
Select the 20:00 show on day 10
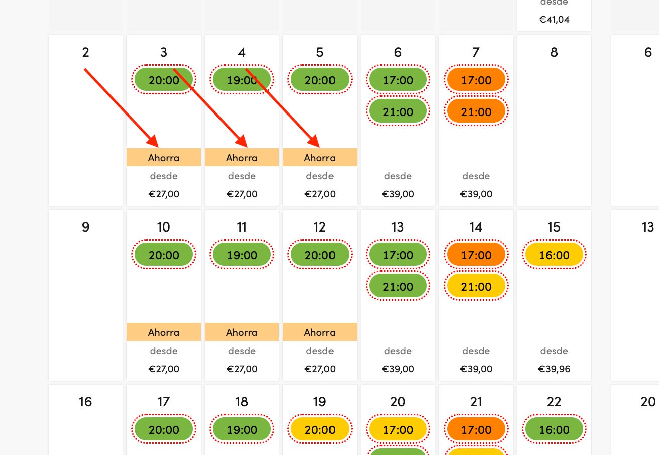tap(164, 255)
